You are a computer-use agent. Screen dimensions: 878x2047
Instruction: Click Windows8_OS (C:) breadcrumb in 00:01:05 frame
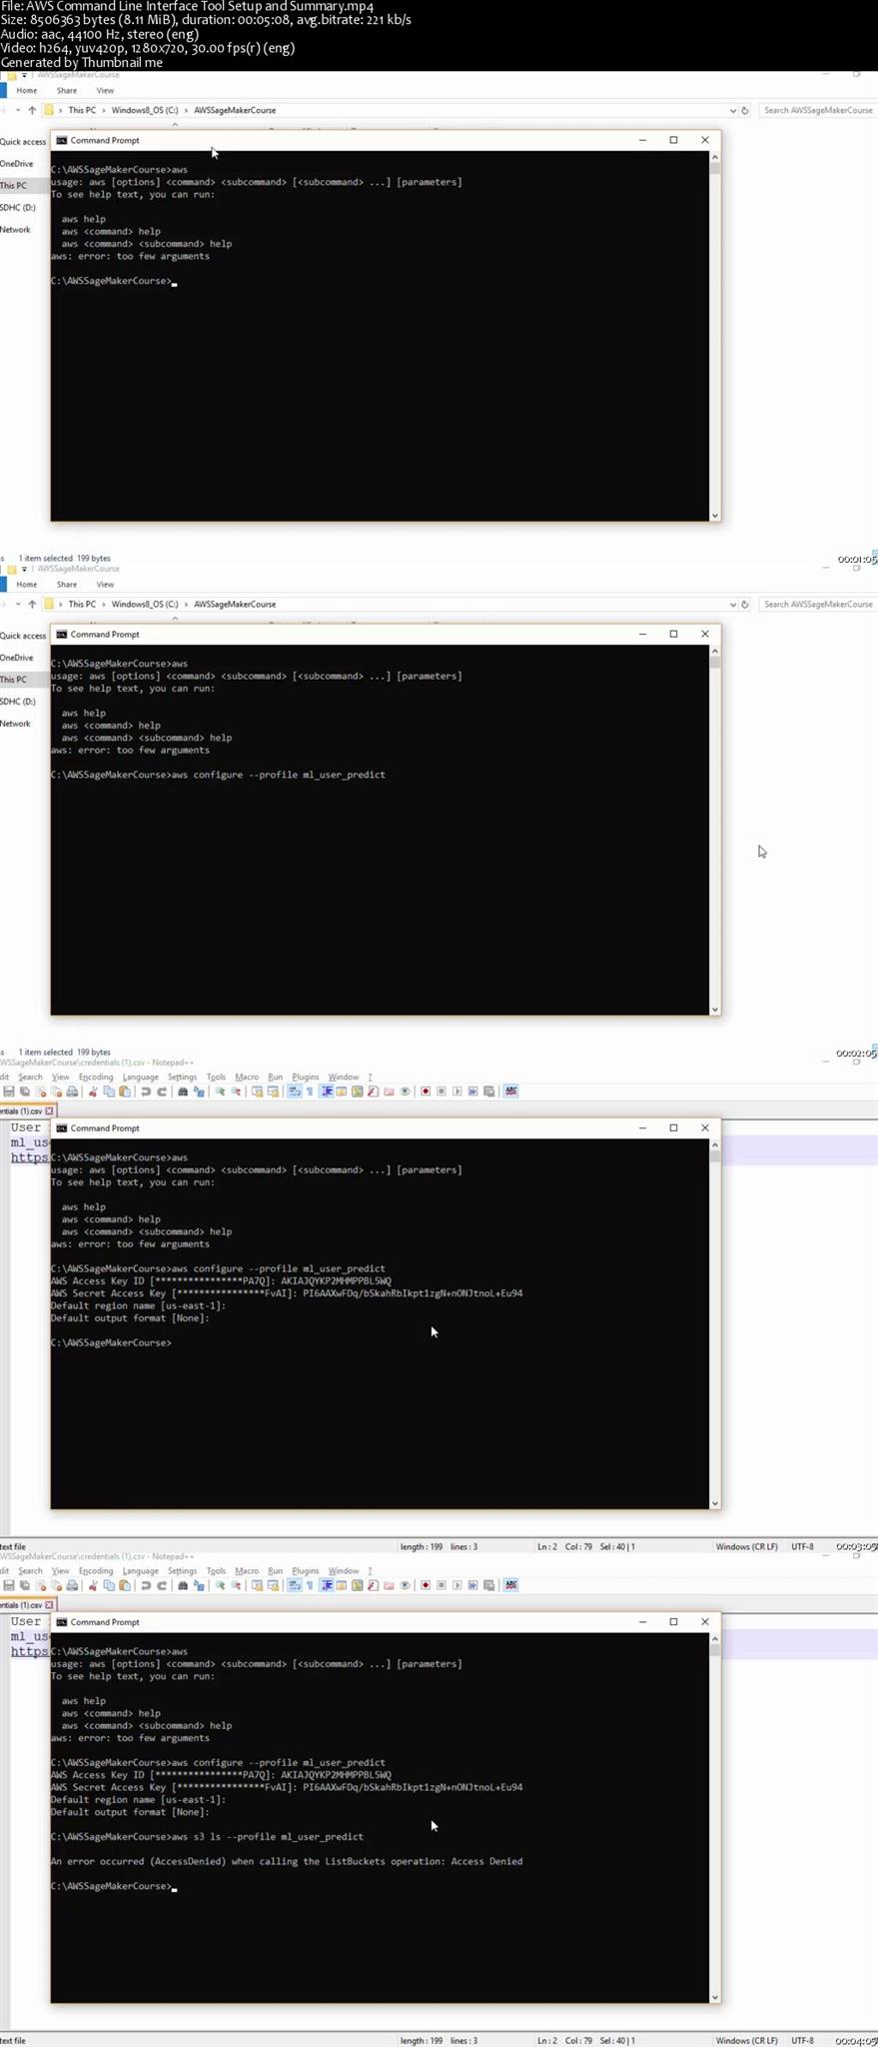pyautogui.click(x=145, y=110)
